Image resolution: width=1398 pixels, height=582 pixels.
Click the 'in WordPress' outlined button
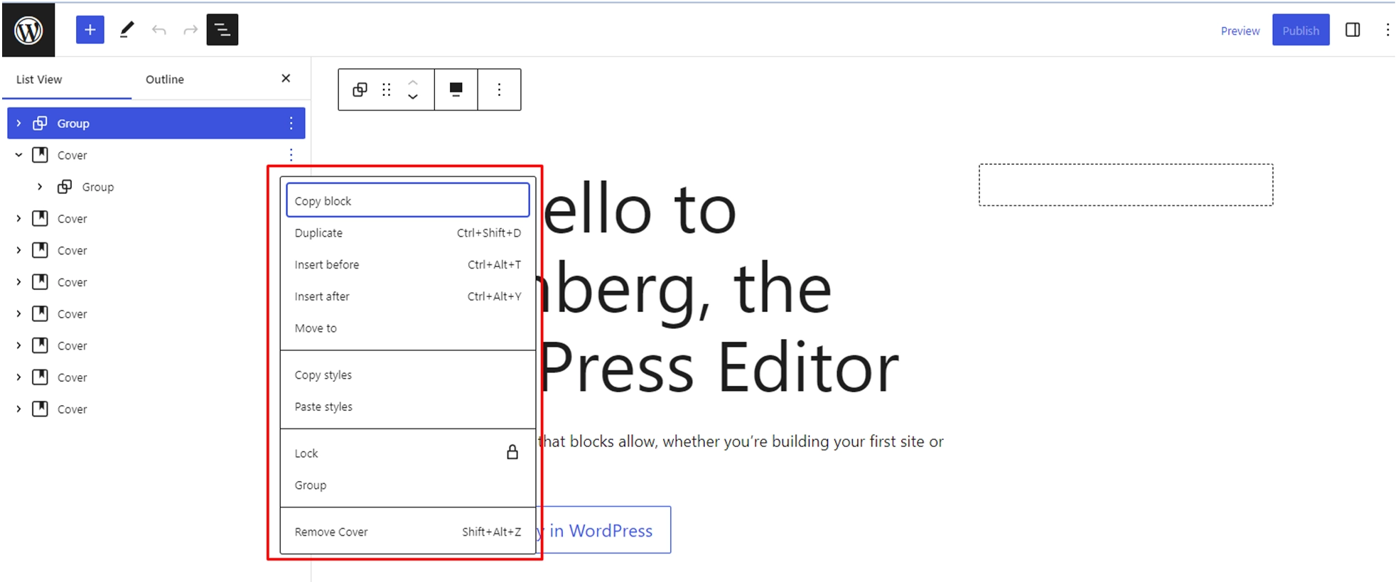click(x=604, y=530)
